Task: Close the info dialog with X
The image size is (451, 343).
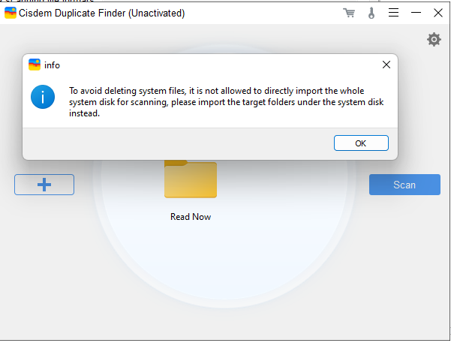Action: coord(386,65)
